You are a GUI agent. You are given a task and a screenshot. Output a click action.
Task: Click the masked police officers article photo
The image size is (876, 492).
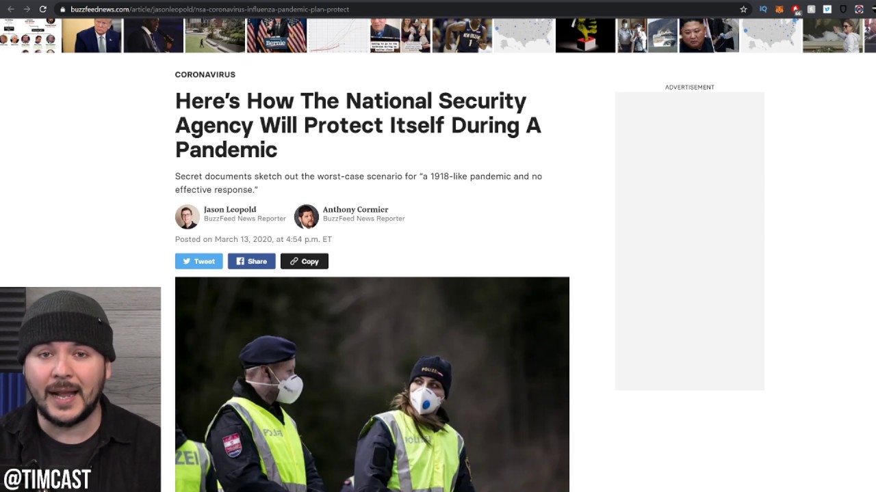pos(372,384)
